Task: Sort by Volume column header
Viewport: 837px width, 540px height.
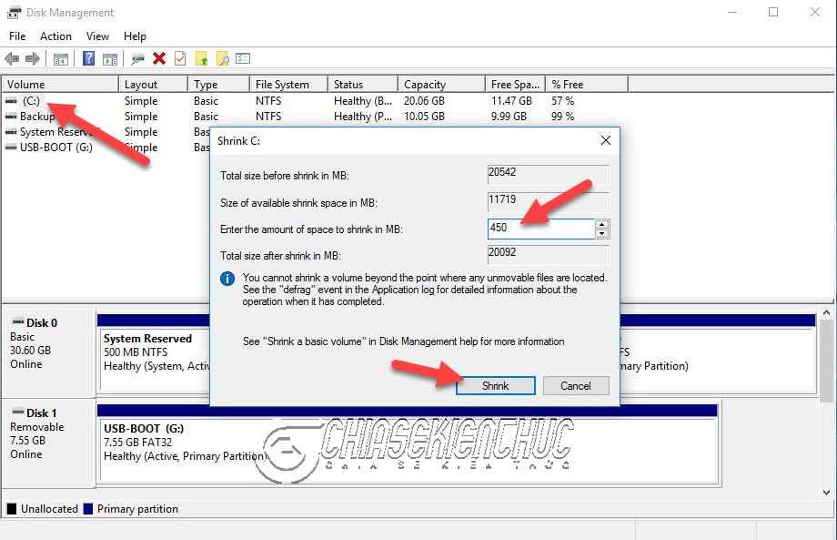Action: coord(60,85)
